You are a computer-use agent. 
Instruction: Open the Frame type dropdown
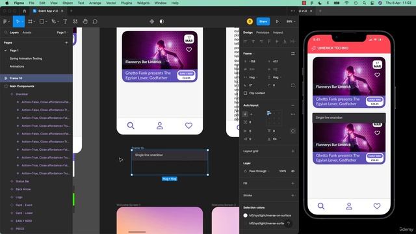click(249, 53)
